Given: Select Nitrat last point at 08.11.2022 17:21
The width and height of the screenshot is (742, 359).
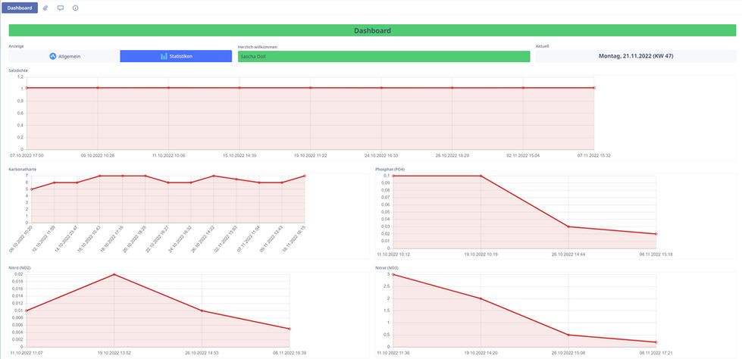Looking at the screenshot, I should click(x=656, y=342).
